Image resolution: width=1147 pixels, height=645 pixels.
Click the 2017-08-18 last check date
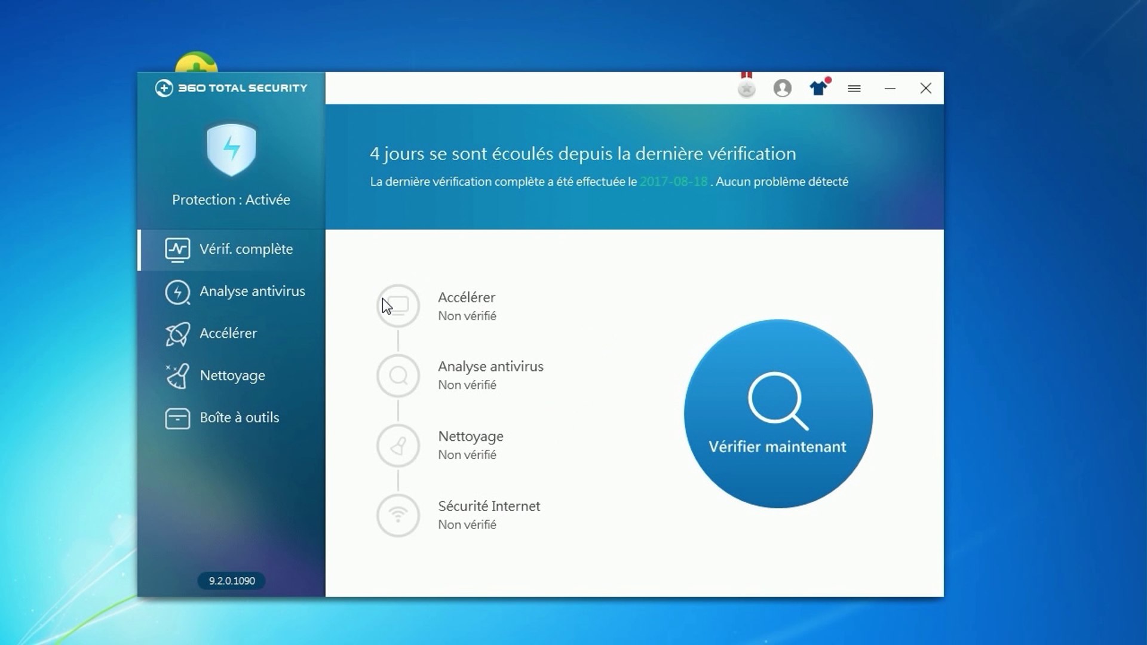(x=673, y=182)
